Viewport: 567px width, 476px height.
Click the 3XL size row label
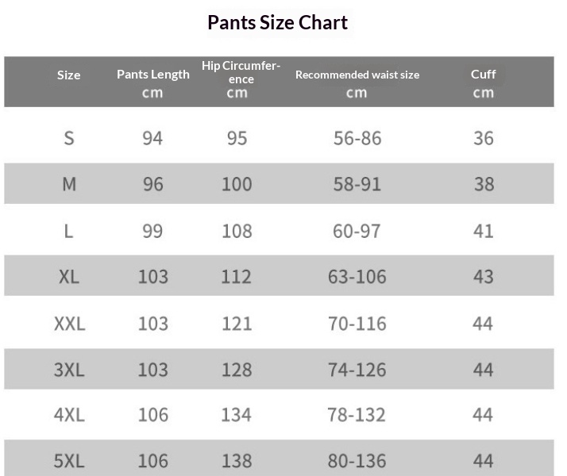(x=69, y=370)
